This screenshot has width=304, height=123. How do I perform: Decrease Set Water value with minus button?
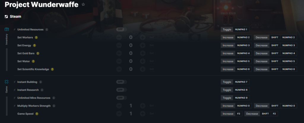pos(119,61)
